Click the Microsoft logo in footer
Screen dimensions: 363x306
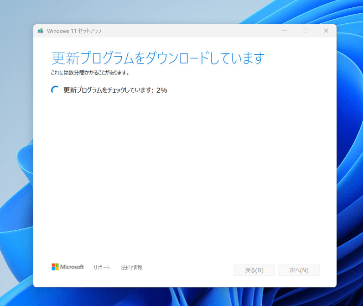[x=67, y=267]
